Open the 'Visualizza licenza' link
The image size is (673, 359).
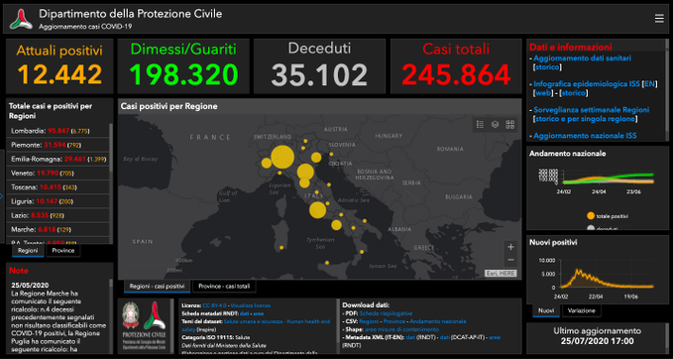pyautogui.click(x=251, y=305)
